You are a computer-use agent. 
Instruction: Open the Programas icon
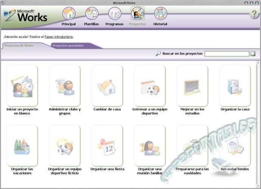(115, 13)
